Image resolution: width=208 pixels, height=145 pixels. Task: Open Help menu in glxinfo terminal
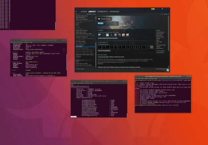tap(156, 78)
